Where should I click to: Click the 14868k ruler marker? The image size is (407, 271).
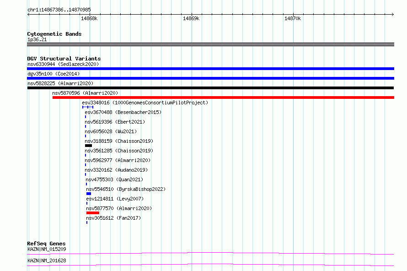(x=89, y=18)
